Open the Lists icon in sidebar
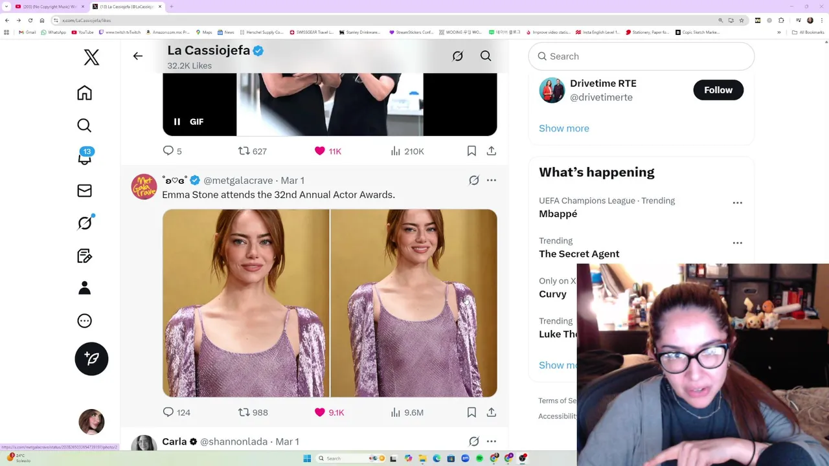Viewport: 829px width, 466px height. 84,256
